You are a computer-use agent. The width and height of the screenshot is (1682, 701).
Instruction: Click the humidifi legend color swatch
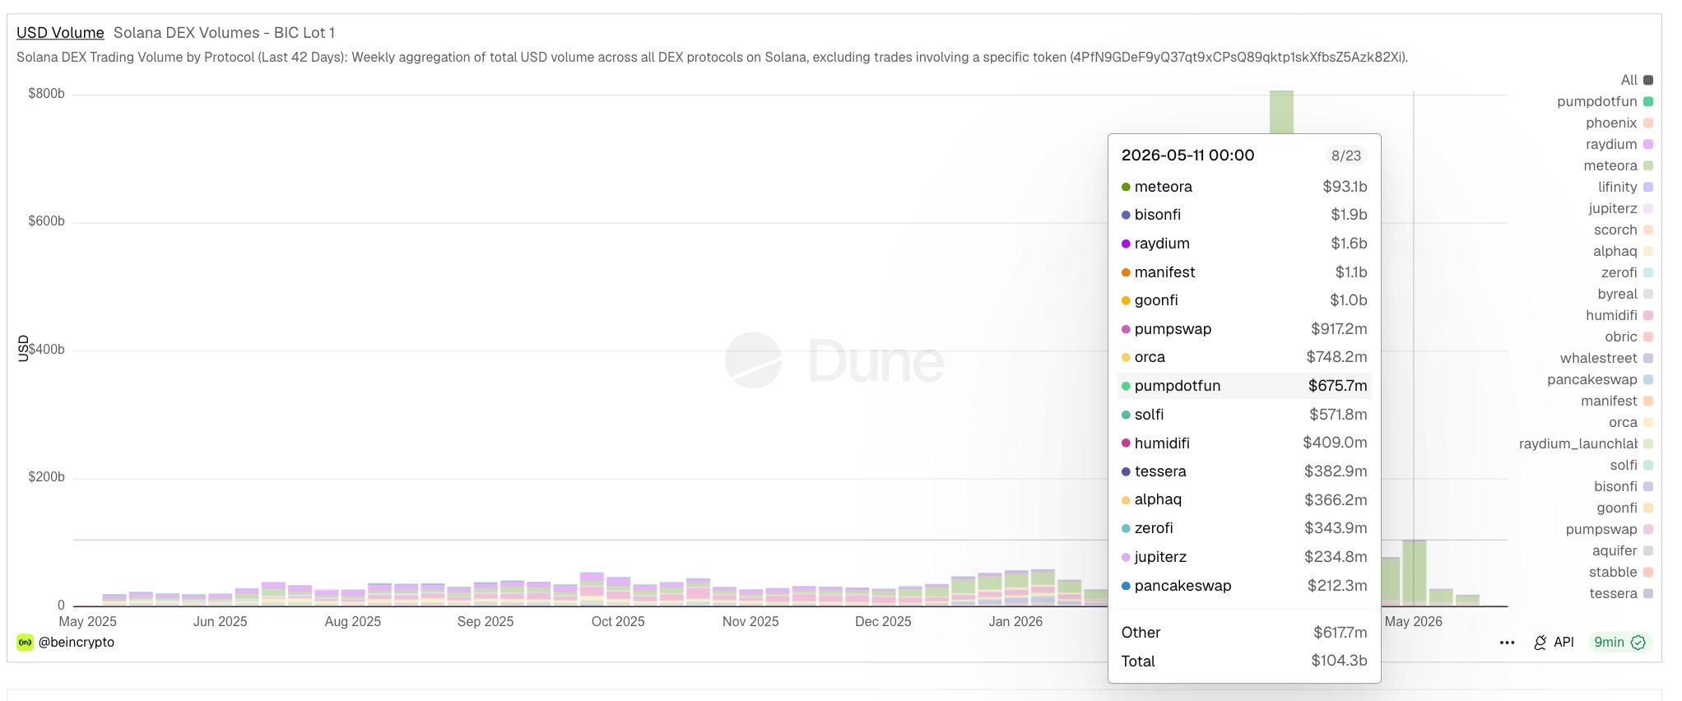click(1648, 315)
